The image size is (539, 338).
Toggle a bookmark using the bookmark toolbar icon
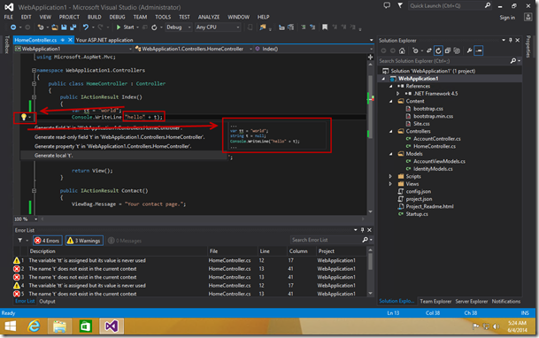pos(325,27)
